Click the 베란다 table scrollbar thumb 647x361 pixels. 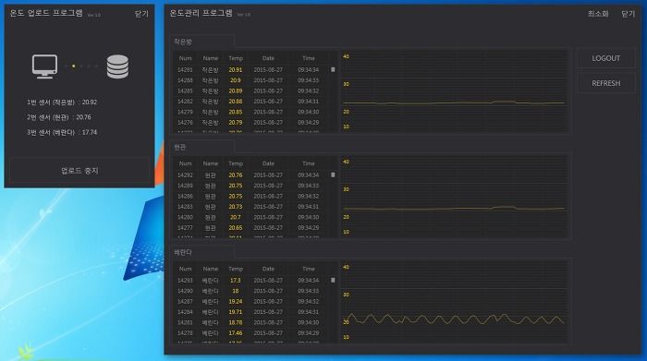pos(333,280)
